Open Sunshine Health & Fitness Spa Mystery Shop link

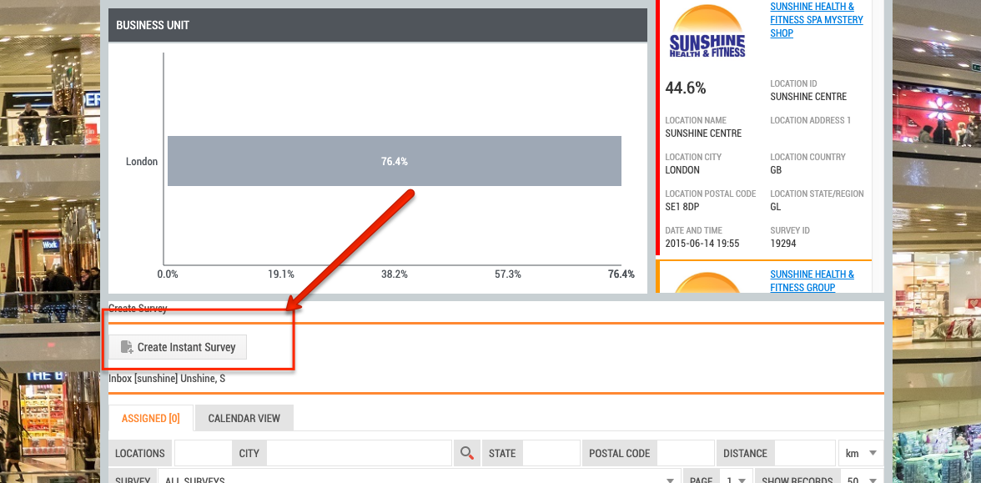coord(817,19)
